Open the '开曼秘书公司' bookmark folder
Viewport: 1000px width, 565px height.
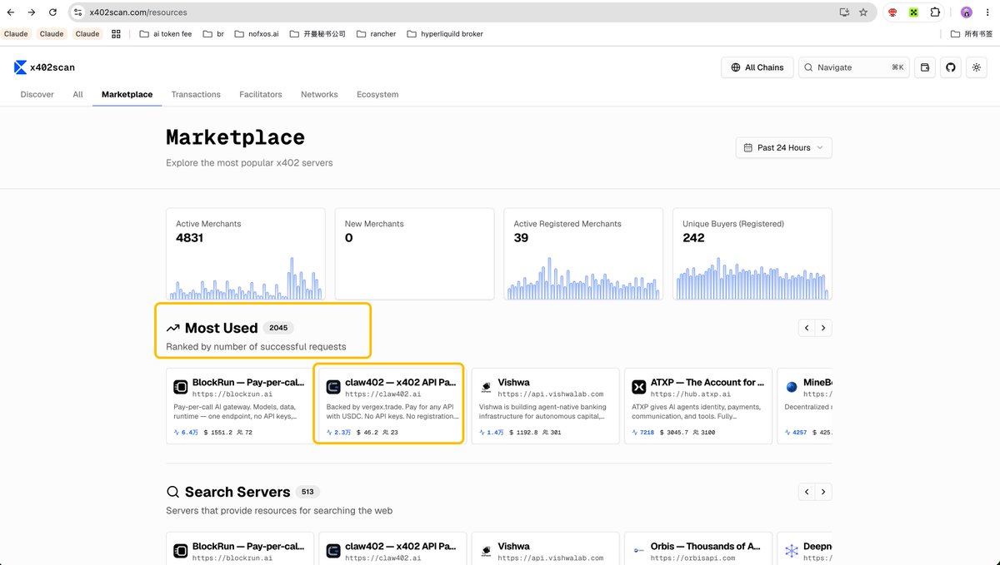(317, 34)
